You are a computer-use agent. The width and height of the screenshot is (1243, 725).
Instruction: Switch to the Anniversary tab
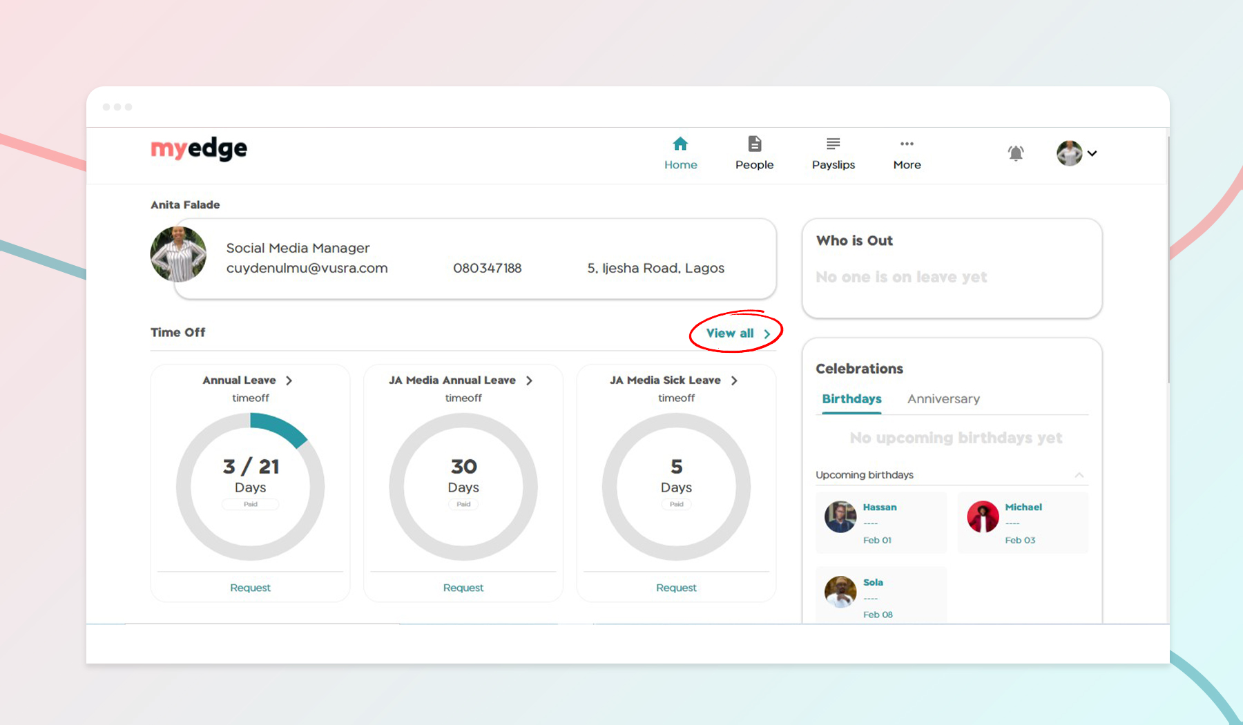coord(943,398)
